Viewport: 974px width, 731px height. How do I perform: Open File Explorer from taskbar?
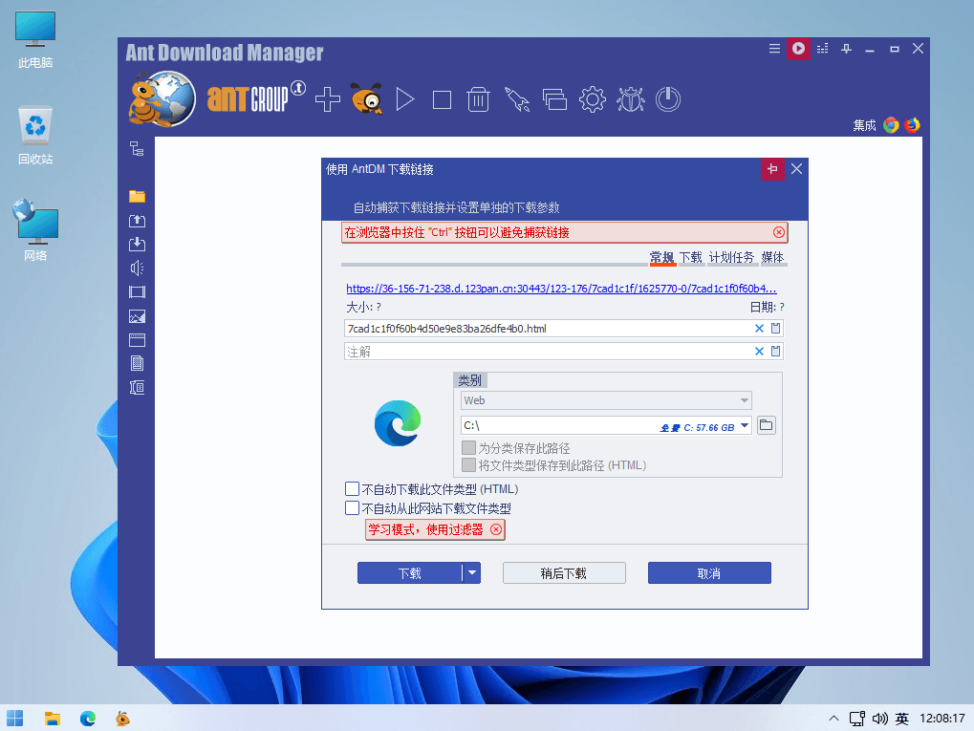(53, 719)
